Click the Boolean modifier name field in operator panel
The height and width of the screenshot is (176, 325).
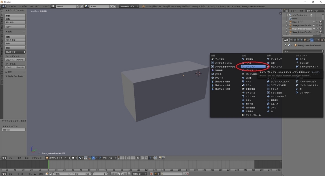[13, 130]
